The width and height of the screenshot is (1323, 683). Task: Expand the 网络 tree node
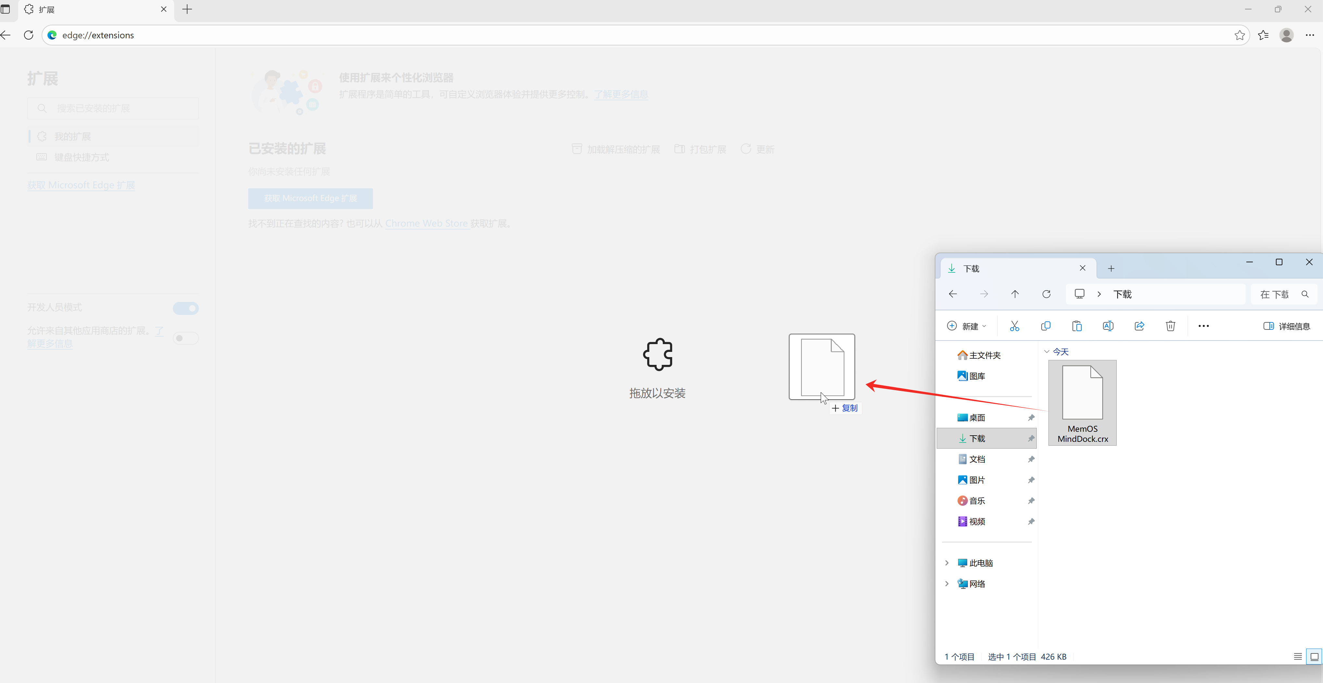[946, 583]
